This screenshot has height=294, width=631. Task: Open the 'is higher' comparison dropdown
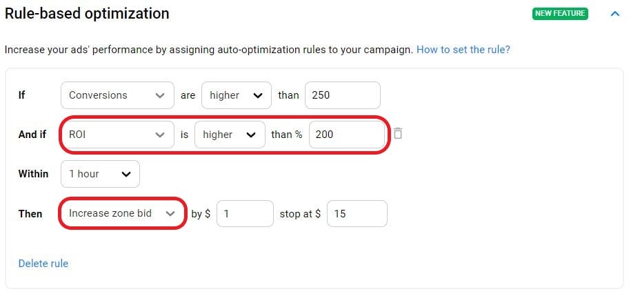(x=230, y=135)
